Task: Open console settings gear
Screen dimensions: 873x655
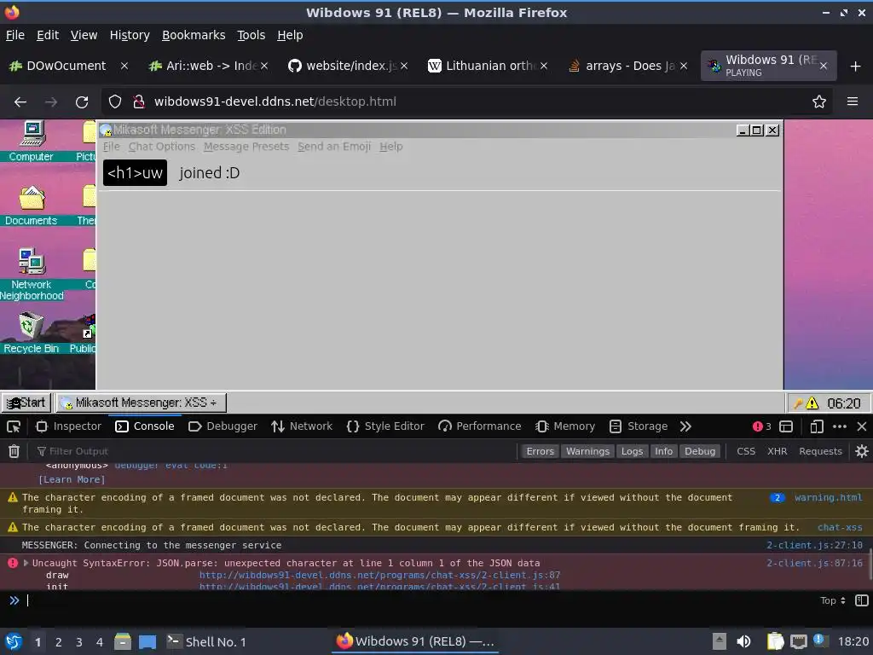Action: tap(861, 451)
